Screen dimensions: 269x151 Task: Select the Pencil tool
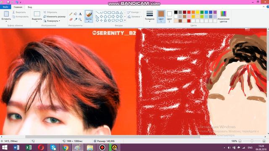(71, 14)
